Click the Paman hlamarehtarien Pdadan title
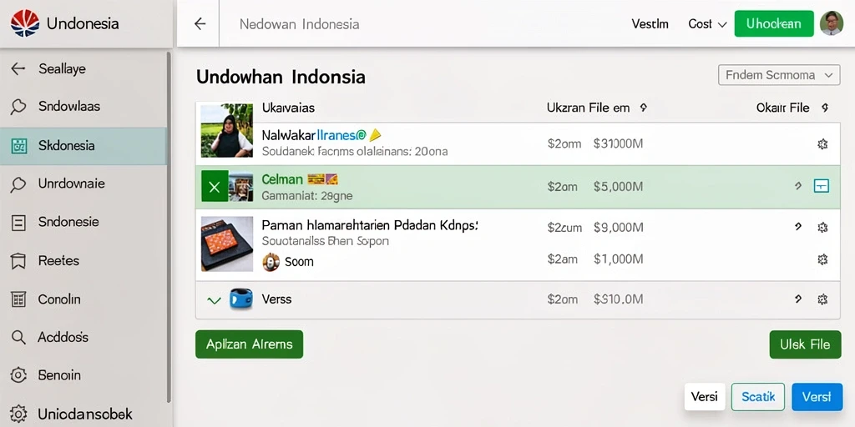This screenshot has width=855, height=427. click(x=370, y=225)
